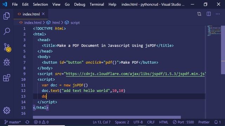Minimize the VS Code window
Viewport: 225px width, 126px height.
coord(192,4)
